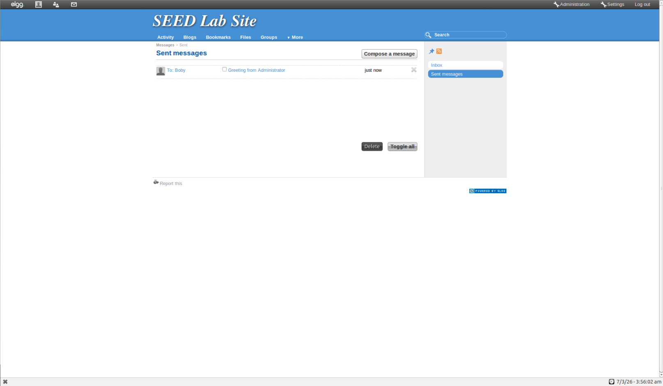Click into the Search field
Screen dimensions: 663x386
[468, 35]
